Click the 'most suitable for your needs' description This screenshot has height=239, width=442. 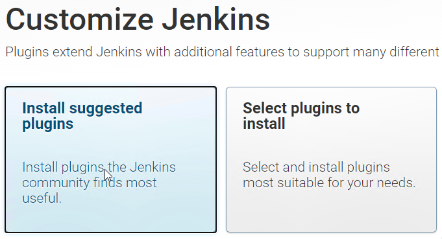329,175
